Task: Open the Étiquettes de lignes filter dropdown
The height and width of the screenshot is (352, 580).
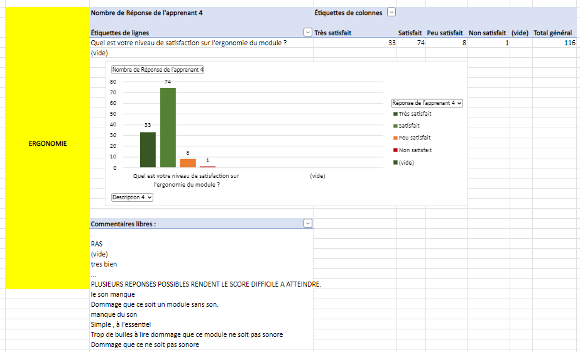Action: click(307, 32)
